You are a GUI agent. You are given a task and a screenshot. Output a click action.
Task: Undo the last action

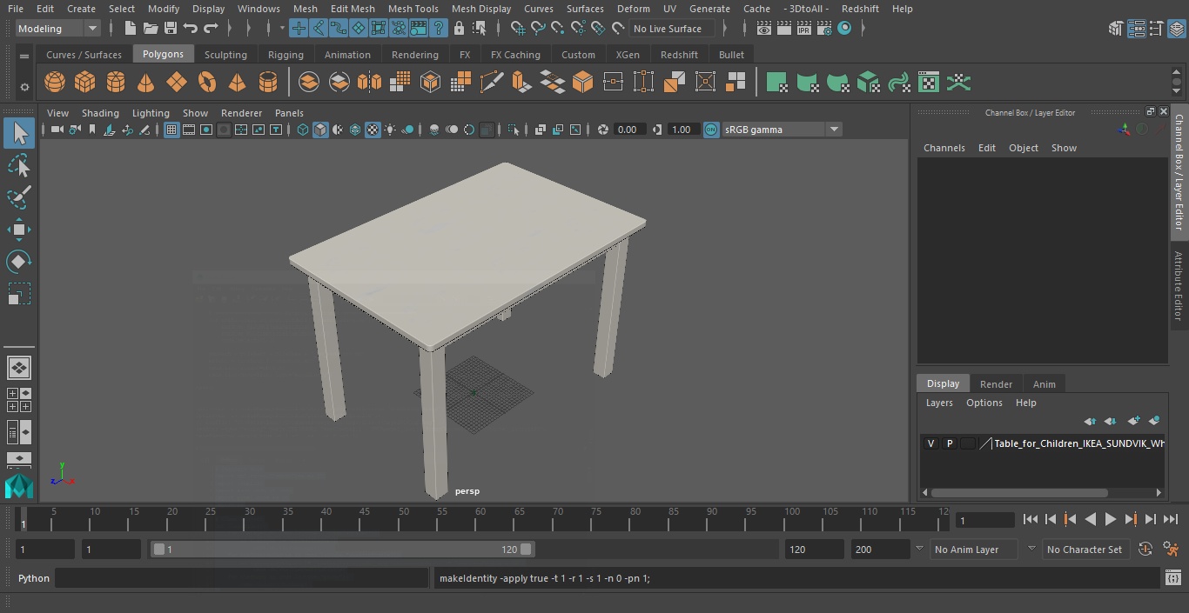coord(191,29)
